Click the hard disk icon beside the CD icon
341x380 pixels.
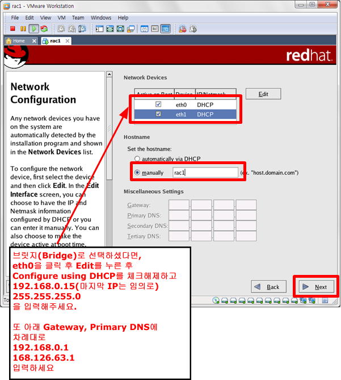[x=225, y=300]
